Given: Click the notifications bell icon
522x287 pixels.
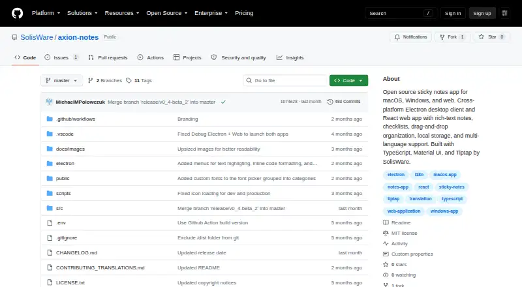Looking at the screenshot, I should pyautogui.click(x=397, y=37).
